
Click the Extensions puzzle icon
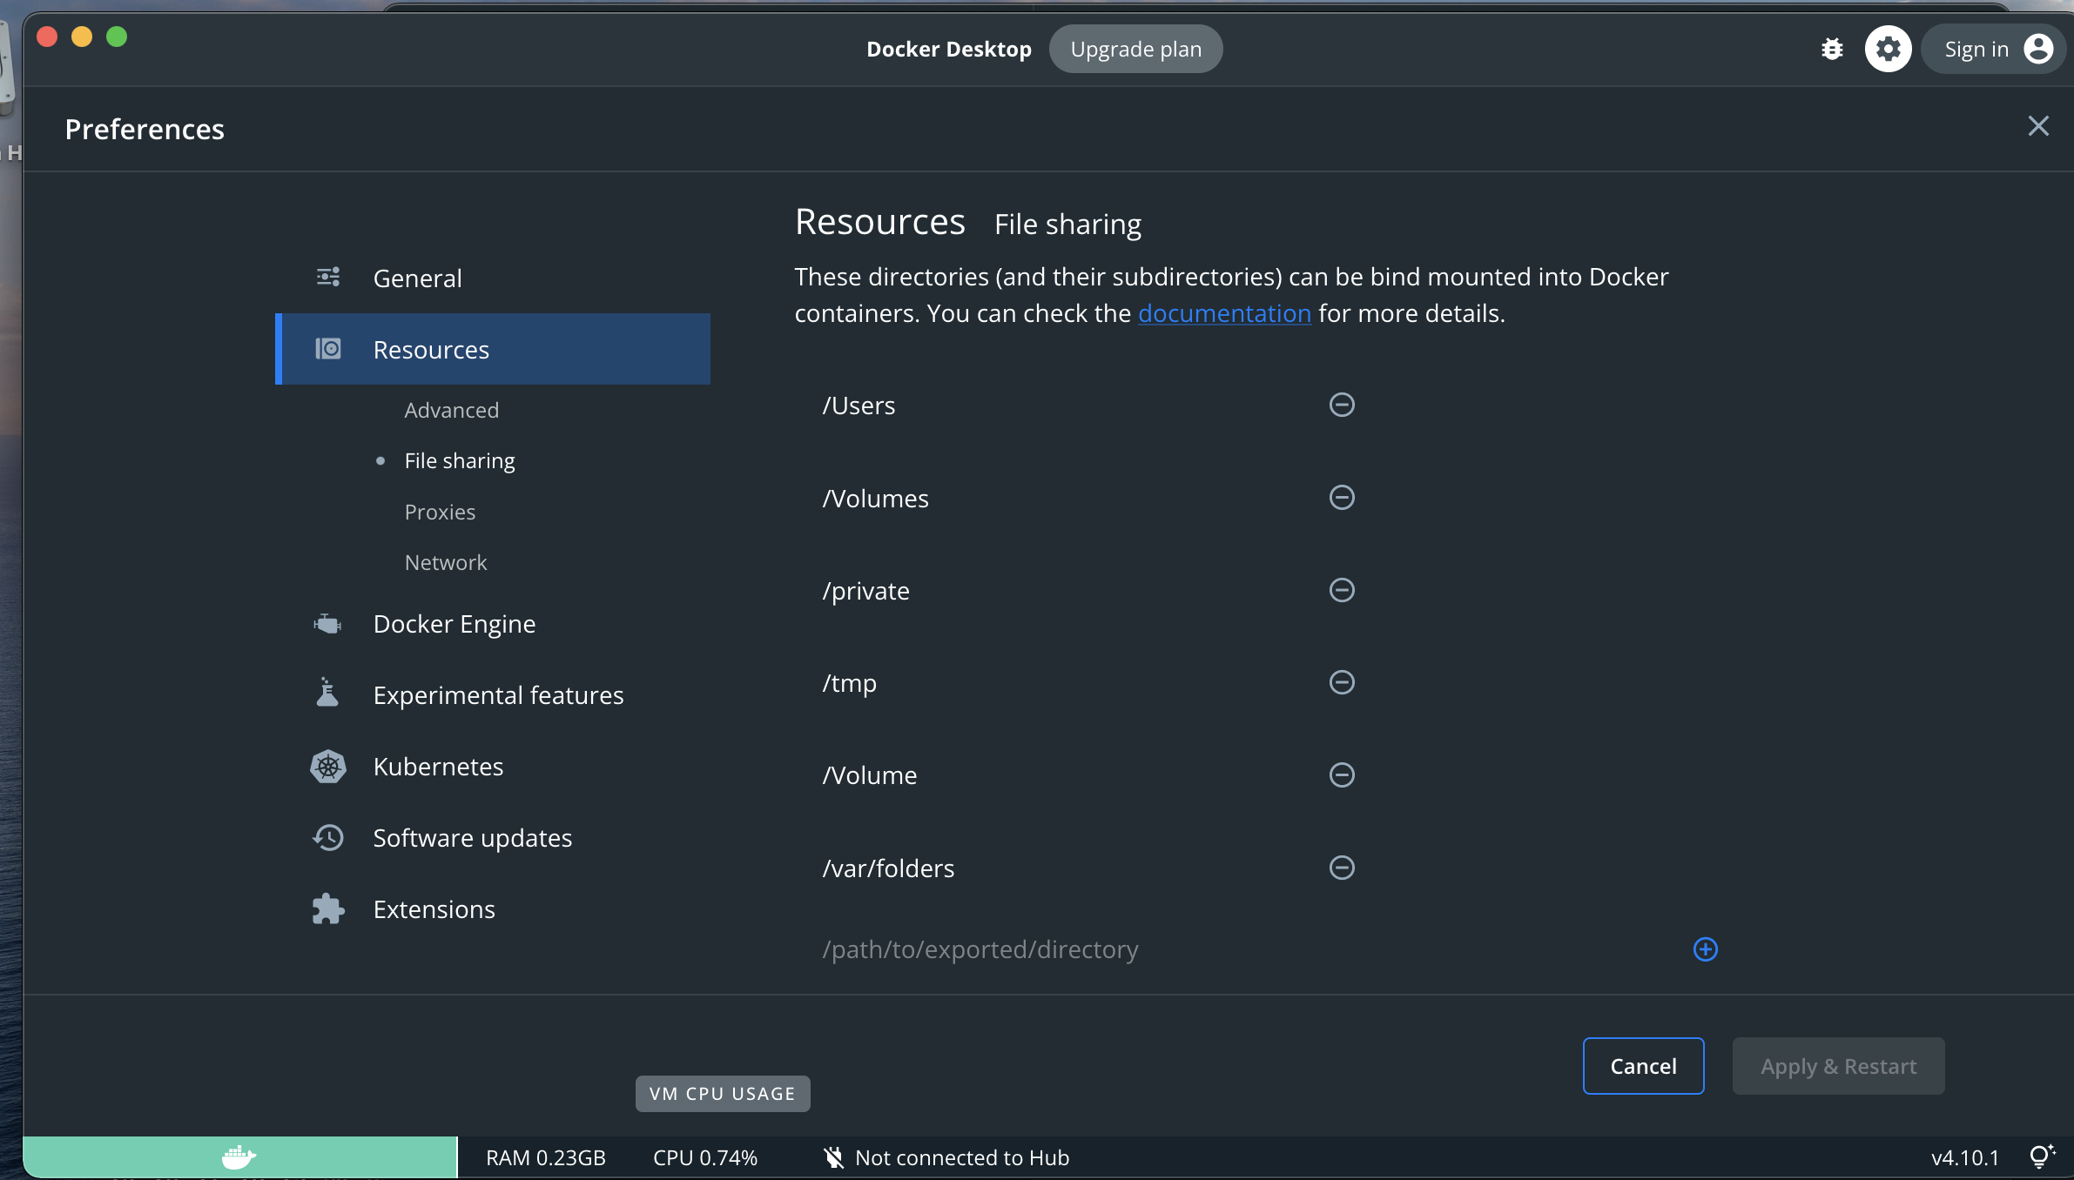point(327,908)
